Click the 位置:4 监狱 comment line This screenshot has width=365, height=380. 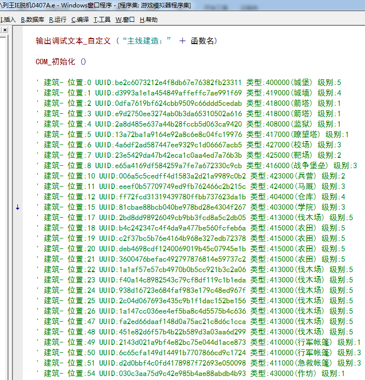(x=188, y=124)
